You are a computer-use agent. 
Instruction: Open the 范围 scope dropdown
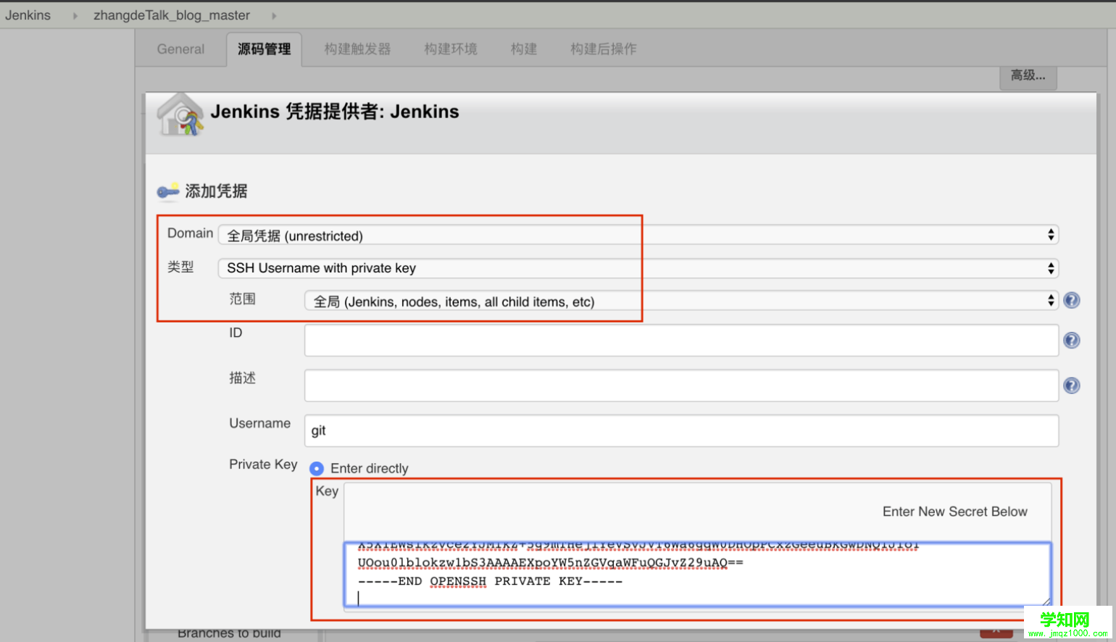[x=681, y=301]
